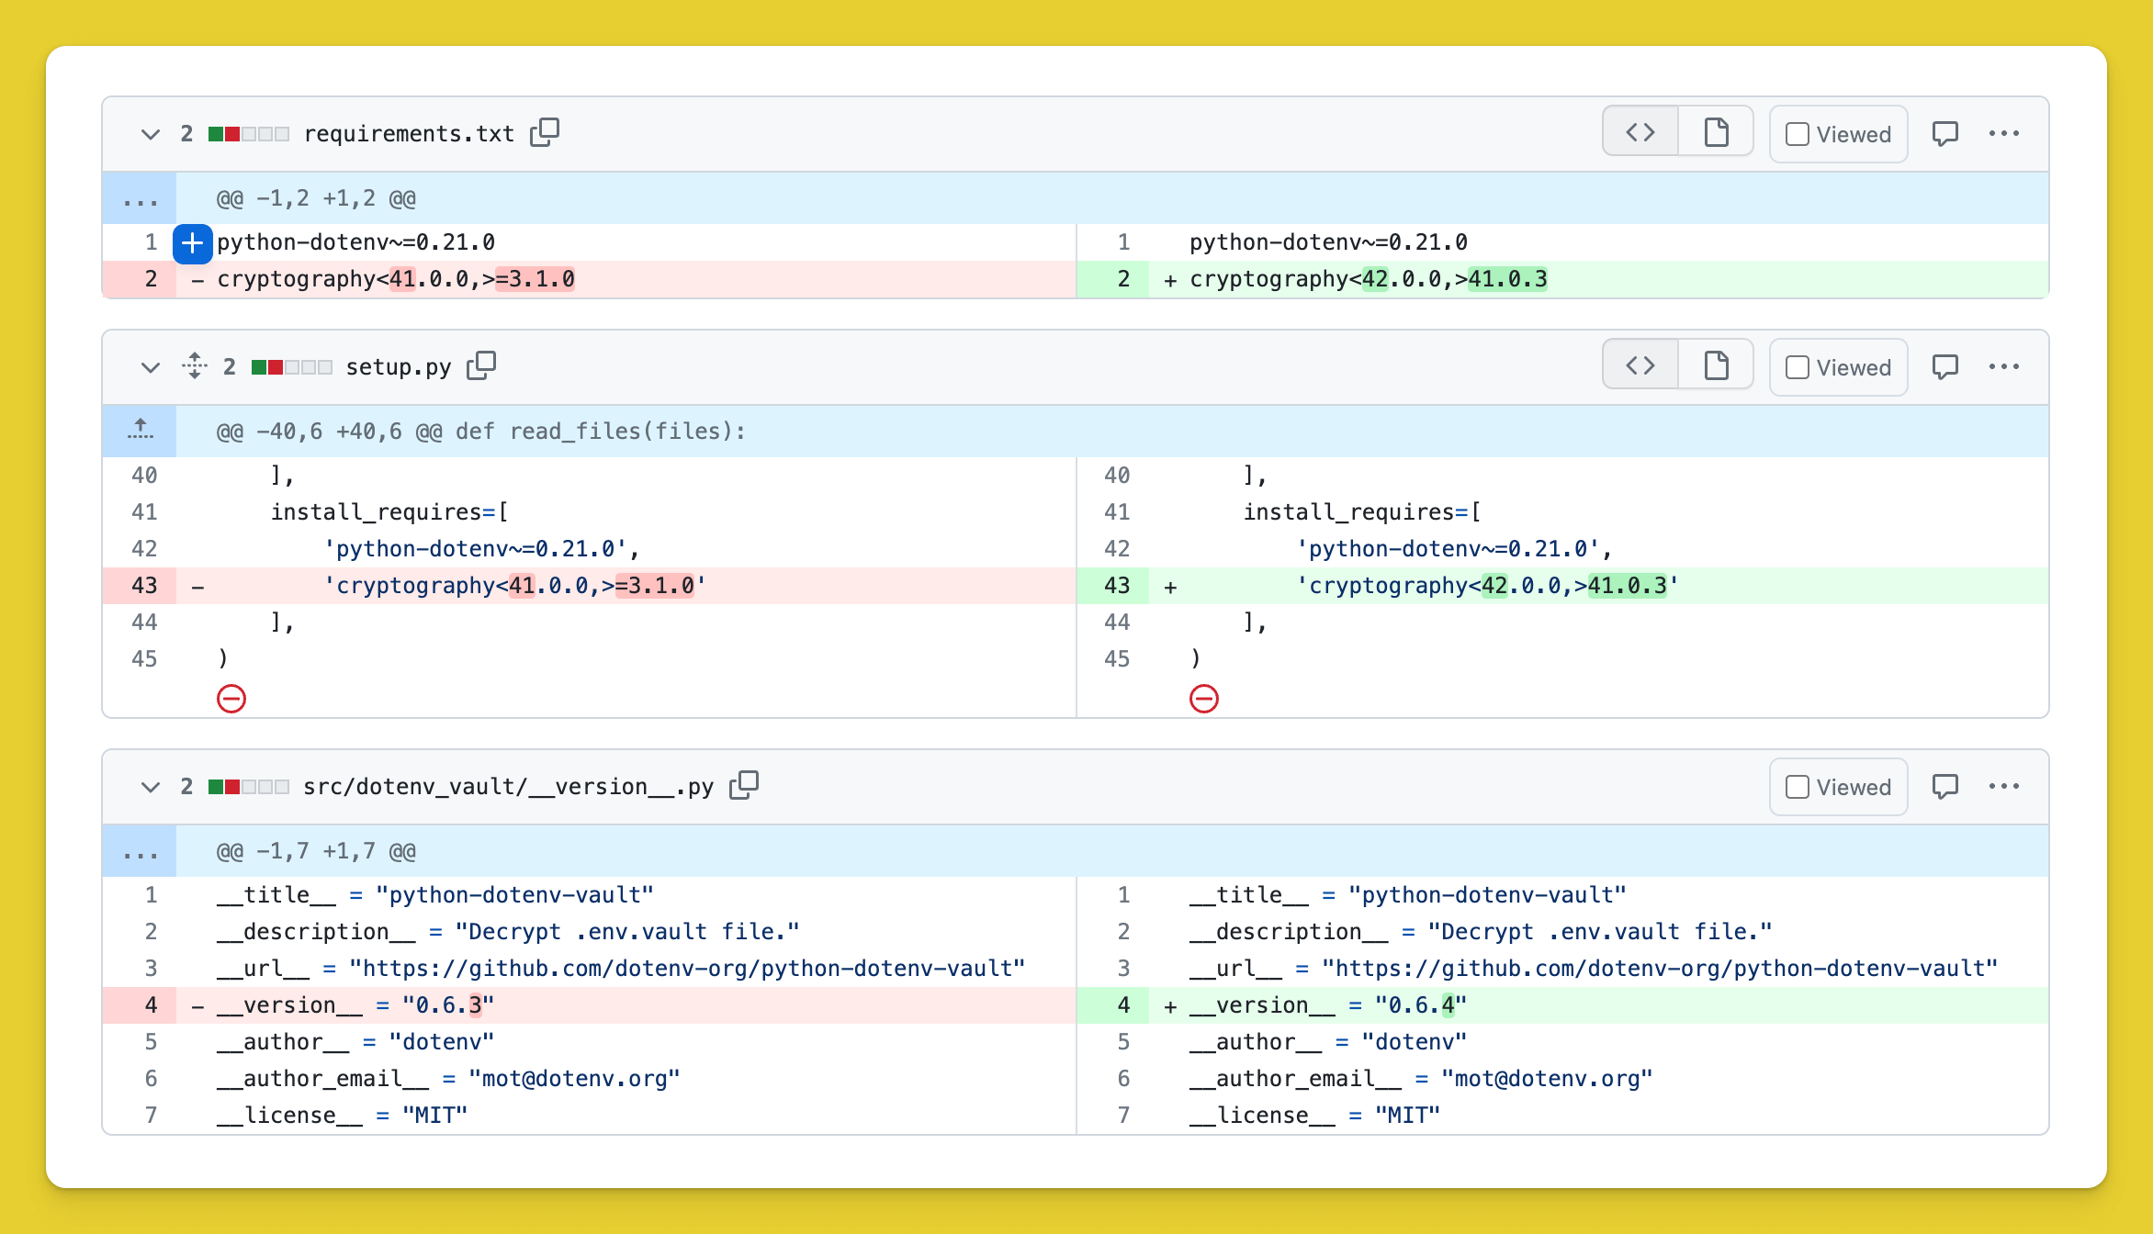
Task: Show rich file view for setup.py
Action: click(x=1716, y=366)
